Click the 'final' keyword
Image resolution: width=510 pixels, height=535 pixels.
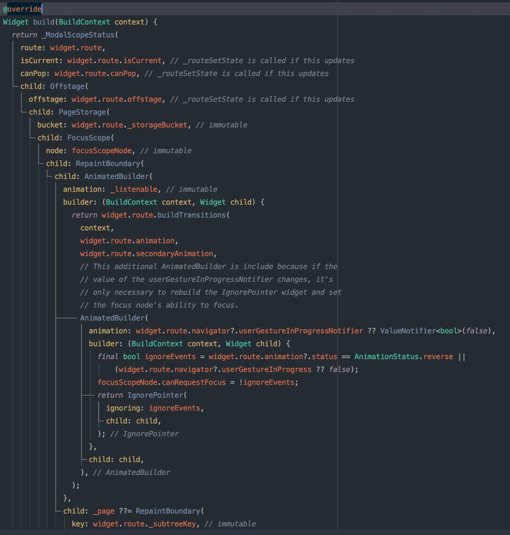click(x=108, y=357)
